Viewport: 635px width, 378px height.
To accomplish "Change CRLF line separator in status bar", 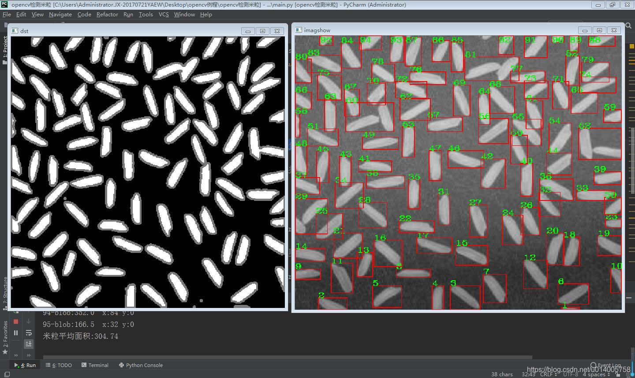I will 548,374.
